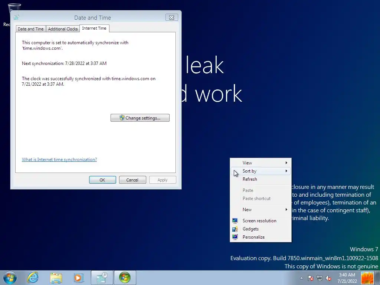Expand the View submenu in context menu
Viewport: 380px width, 285px height.
point(261,163)
